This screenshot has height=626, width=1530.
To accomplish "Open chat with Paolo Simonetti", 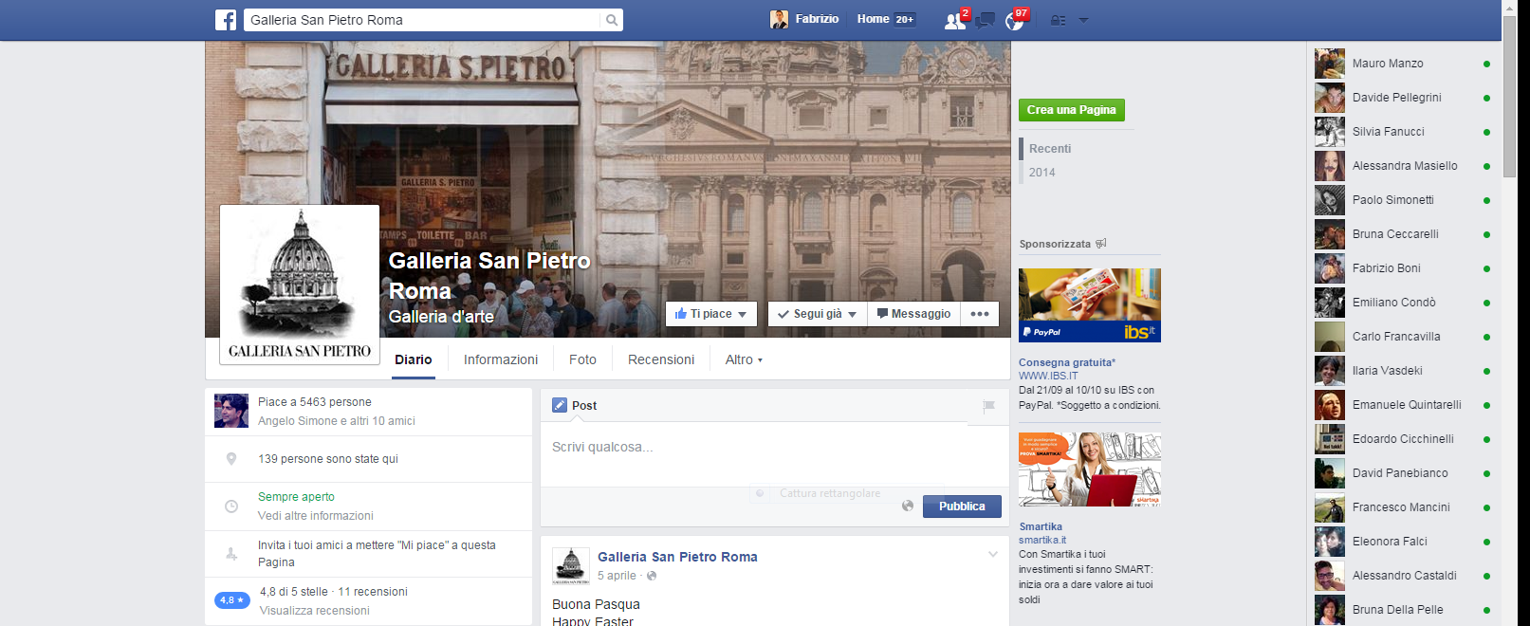I will pos(1403,200).
